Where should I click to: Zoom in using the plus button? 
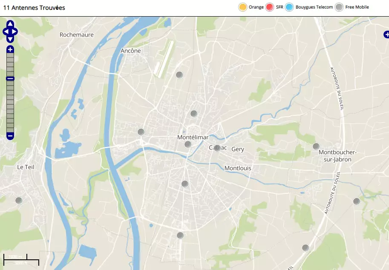coord(10,49)
